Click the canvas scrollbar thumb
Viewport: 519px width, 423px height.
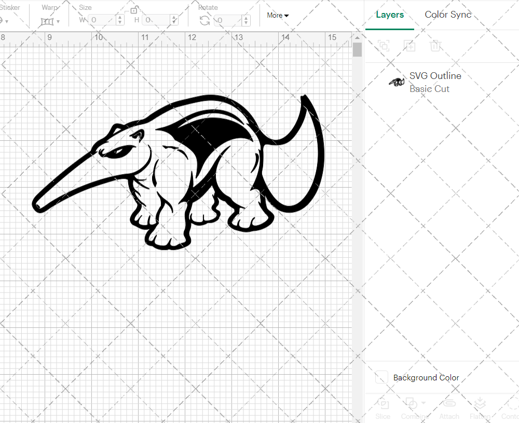(x=357, y=49)
